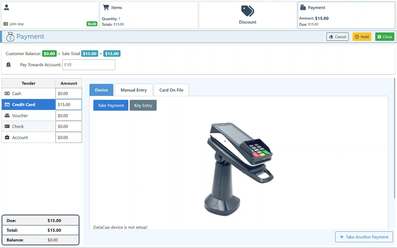Click the Customer Balance $0.00 badge
This screenshot has height=248, width=397.
tap(50, 53)
